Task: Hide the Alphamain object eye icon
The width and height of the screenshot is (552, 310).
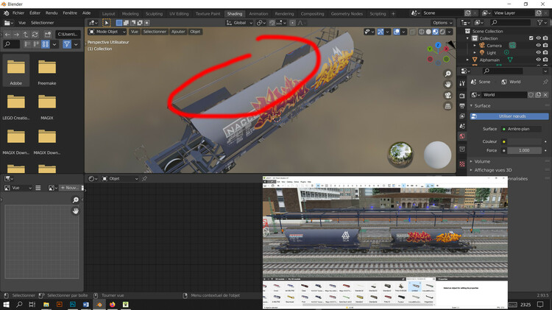Action: tap(538, 60)
